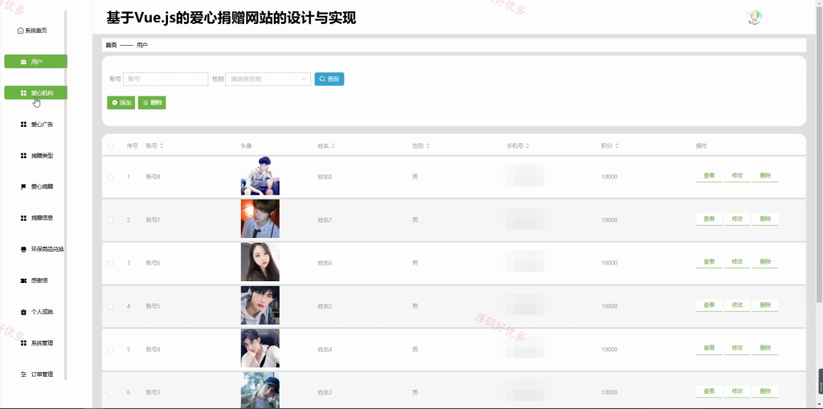Select 爱心机构 menu item
Screen dimensions: 823x409
click(35, 93)
